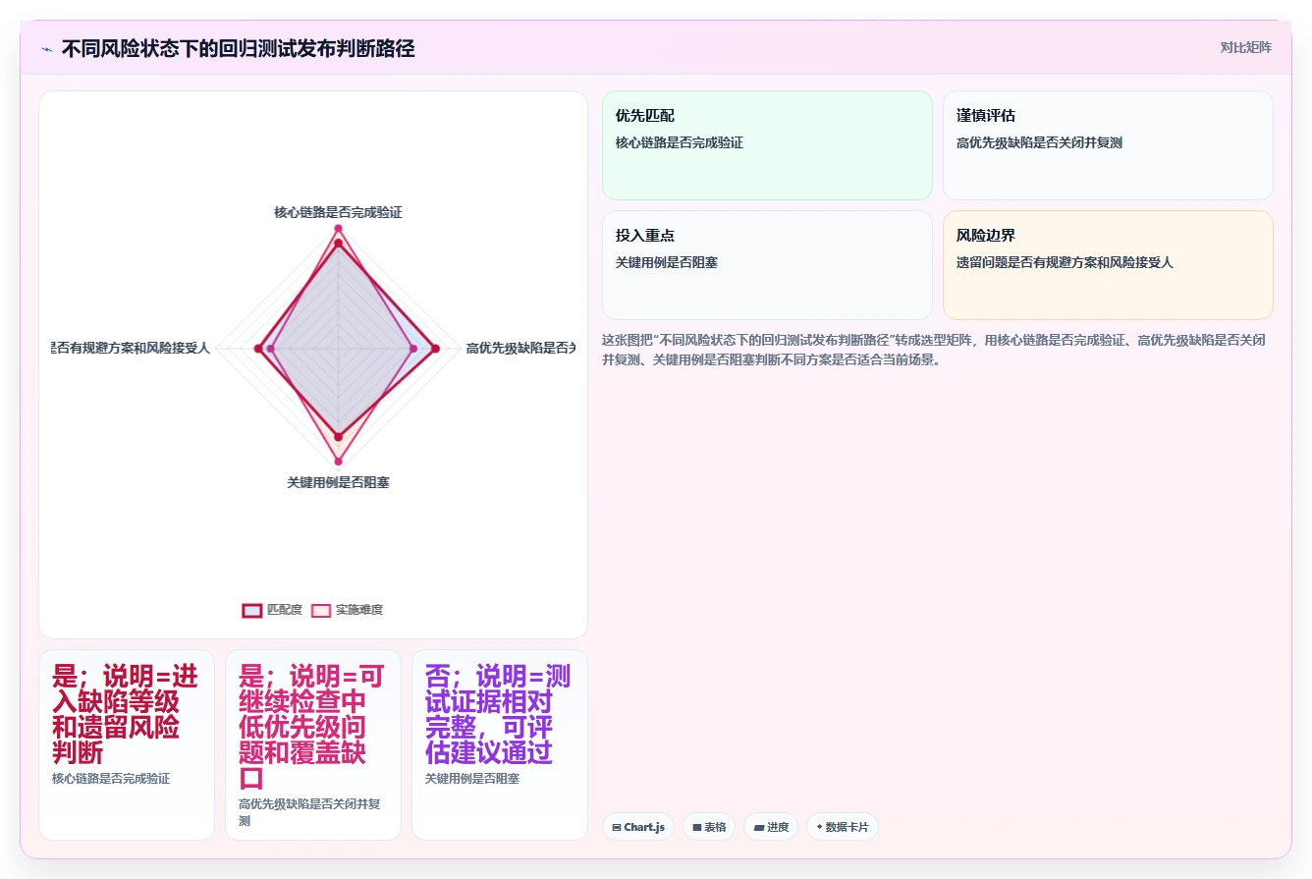This screenshot has width=1312, height=879.
Task: Open the stat card 是；说明=进入缺陷等级和遗留风险判断
Action: point(127,744)
